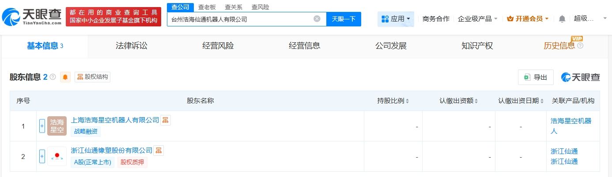Open the 企业级产品 dropdown
Viewport: 612px width, 177px height.
tap(478, 19)
